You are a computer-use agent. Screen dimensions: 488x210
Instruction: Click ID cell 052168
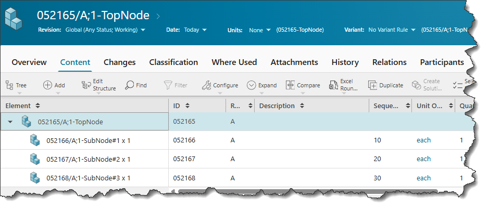pos(184,178)
